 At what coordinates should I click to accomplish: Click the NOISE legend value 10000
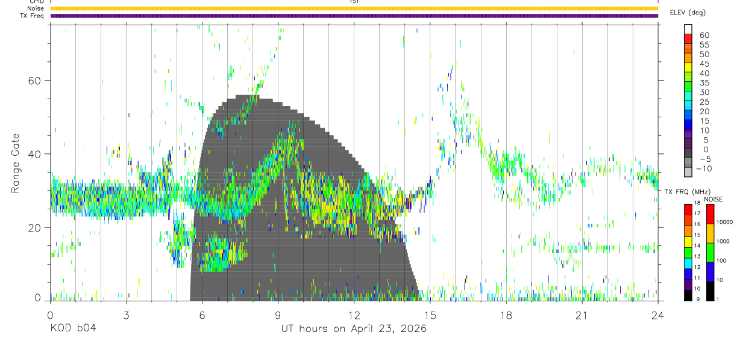[724, 222]
